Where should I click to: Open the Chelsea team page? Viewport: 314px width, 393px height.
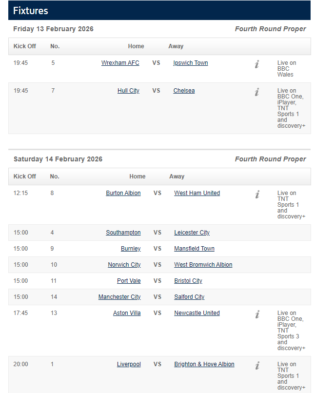click(184, 91)
